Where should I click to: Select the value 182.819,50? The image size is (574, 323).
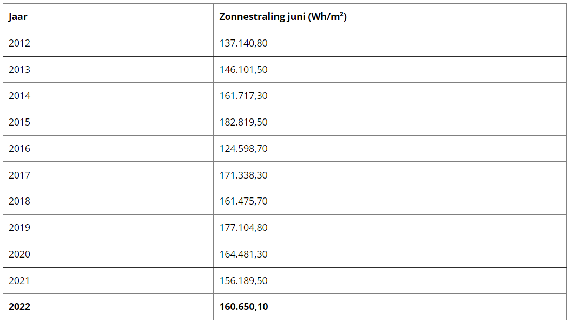click(243, 122)
